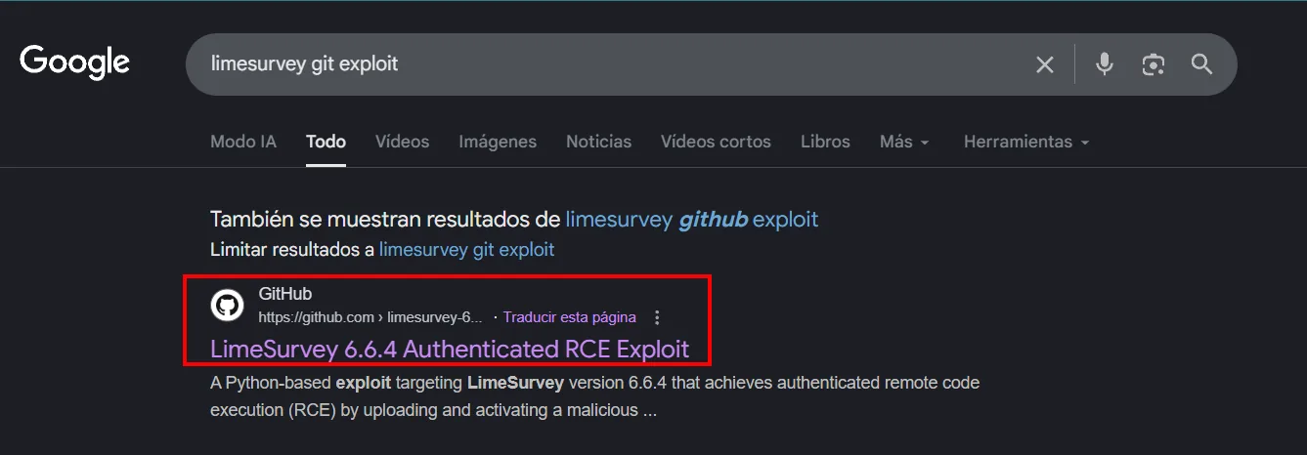
Task: Clear the search query with the X icon
Action: click(x=1045, y=64)
